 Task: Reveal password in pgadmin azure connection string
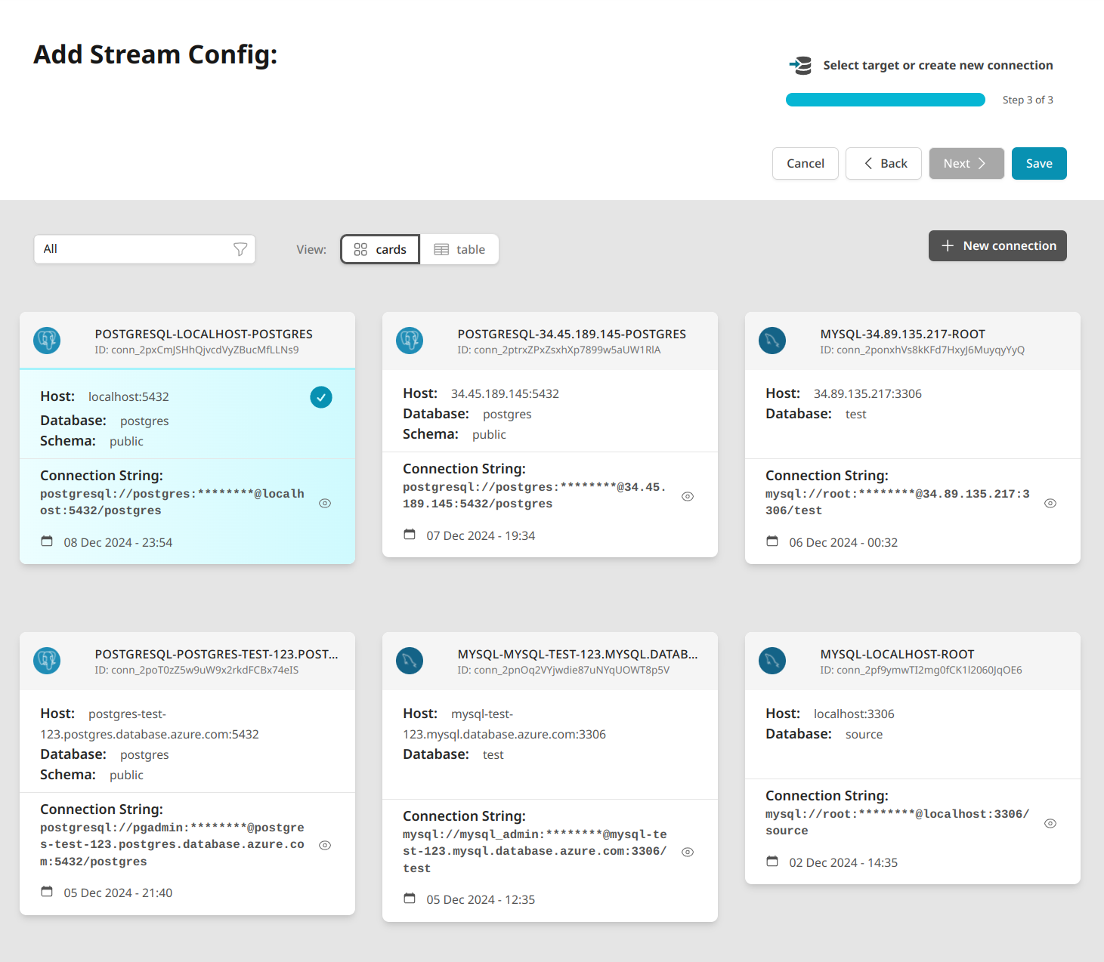click(325, 845)
